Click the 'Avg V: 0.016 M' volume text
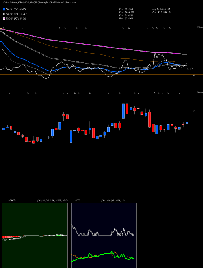 [x=161, y=9]
